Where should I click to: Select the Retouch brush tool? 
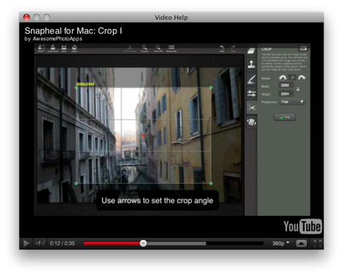pos(252,79)
